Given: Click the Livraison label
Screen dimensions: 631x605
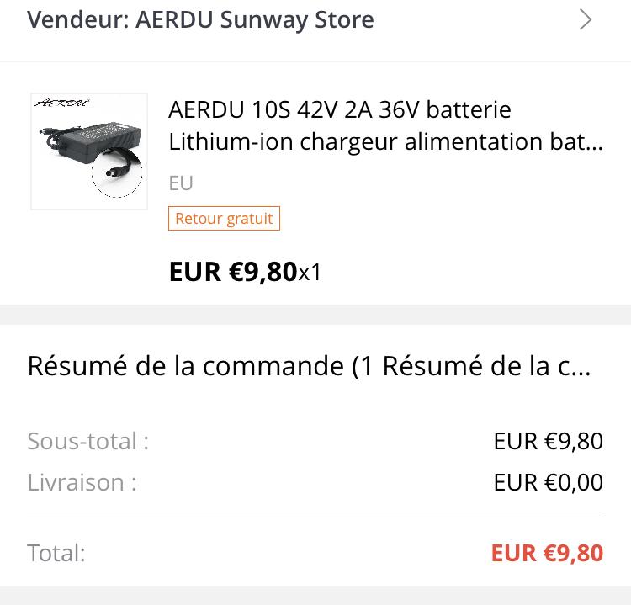Looking at the screenshot, I should [x=82, y=482].
